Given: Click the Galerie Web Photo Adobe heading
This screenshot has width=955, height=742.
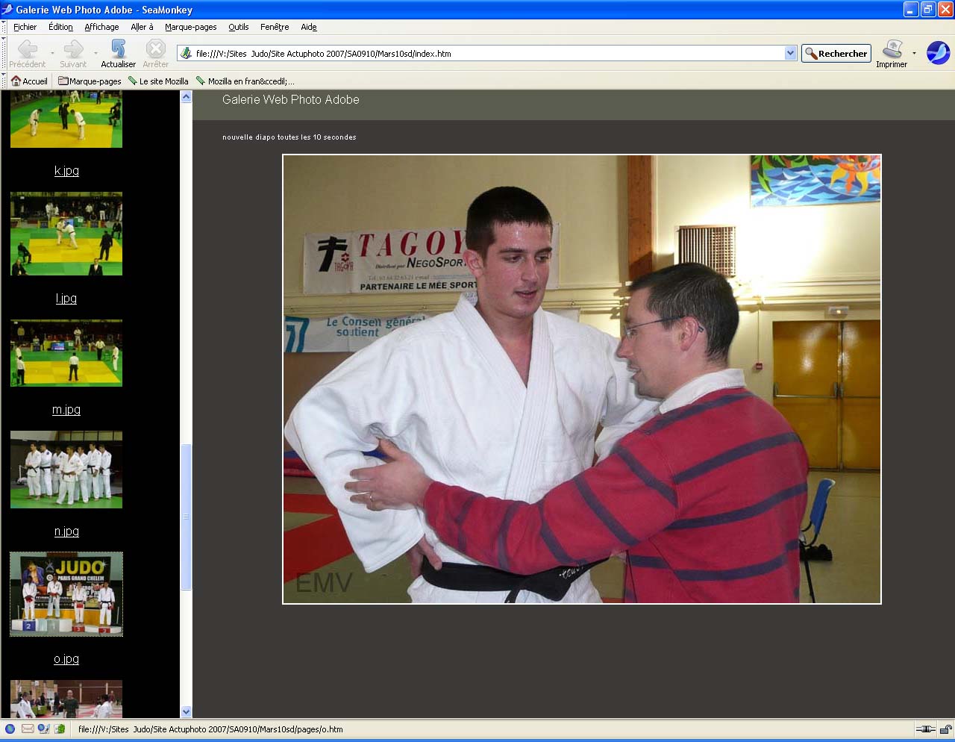Looking at the screenshot, I should 291,99.
